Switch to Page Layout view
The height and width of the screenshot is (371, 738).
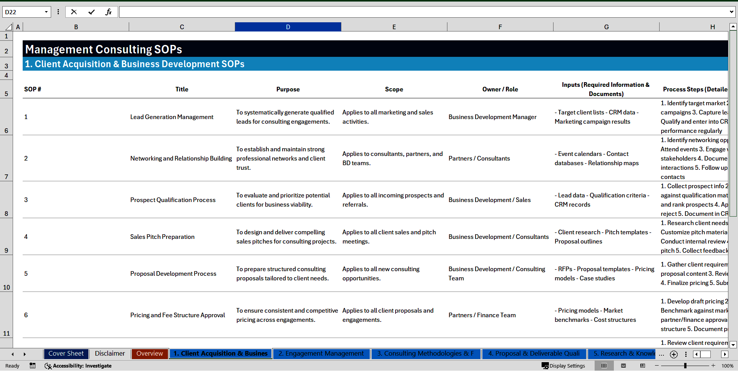point(623,366)
